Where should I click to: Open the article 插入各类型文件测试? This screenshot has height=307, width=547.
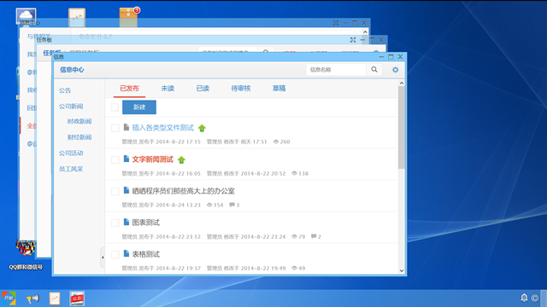click(x=163, y=128)
